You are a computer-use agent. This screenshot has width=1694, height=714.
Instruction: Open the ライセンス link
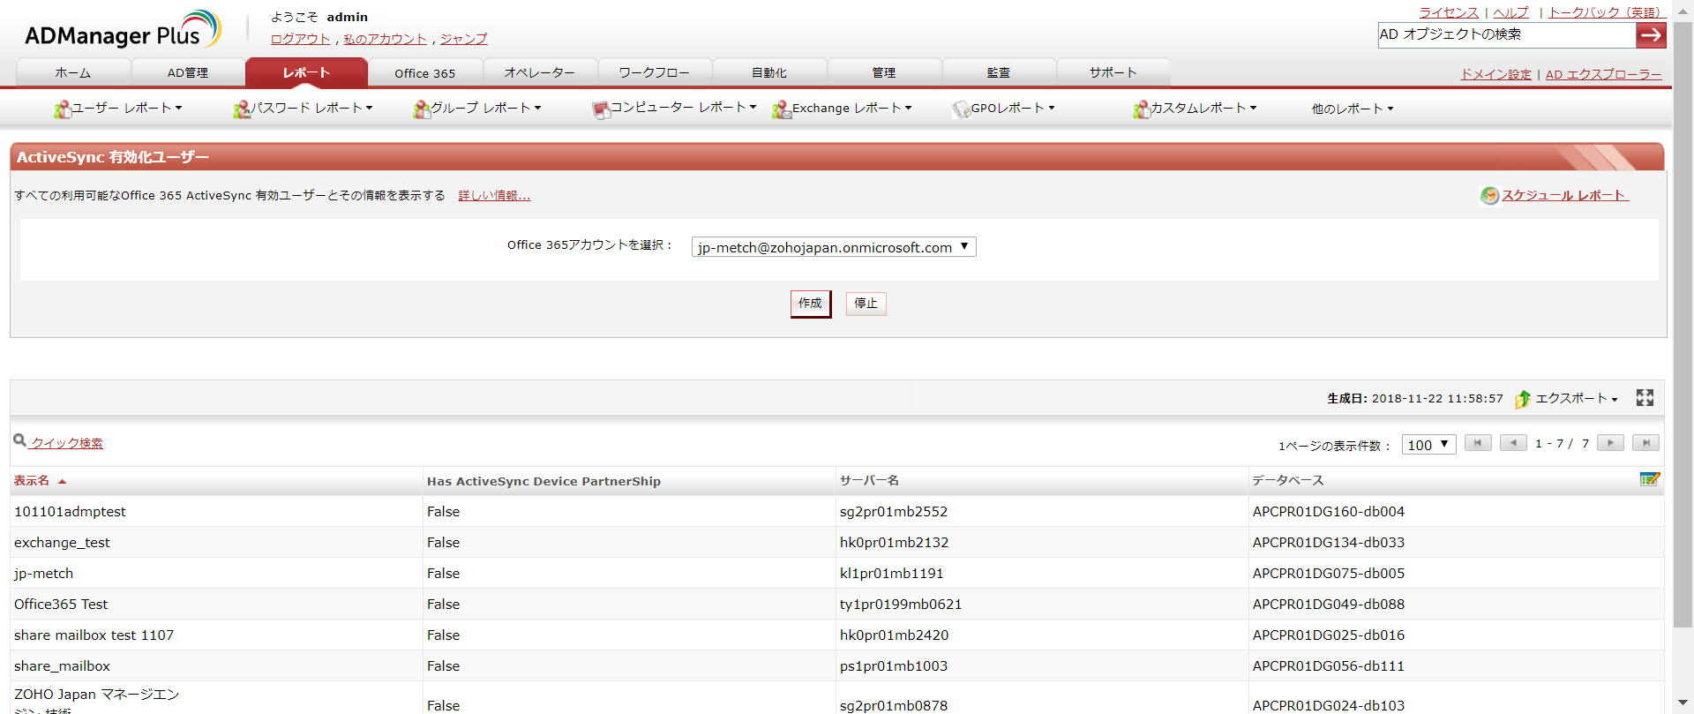tap(1449, 12)
